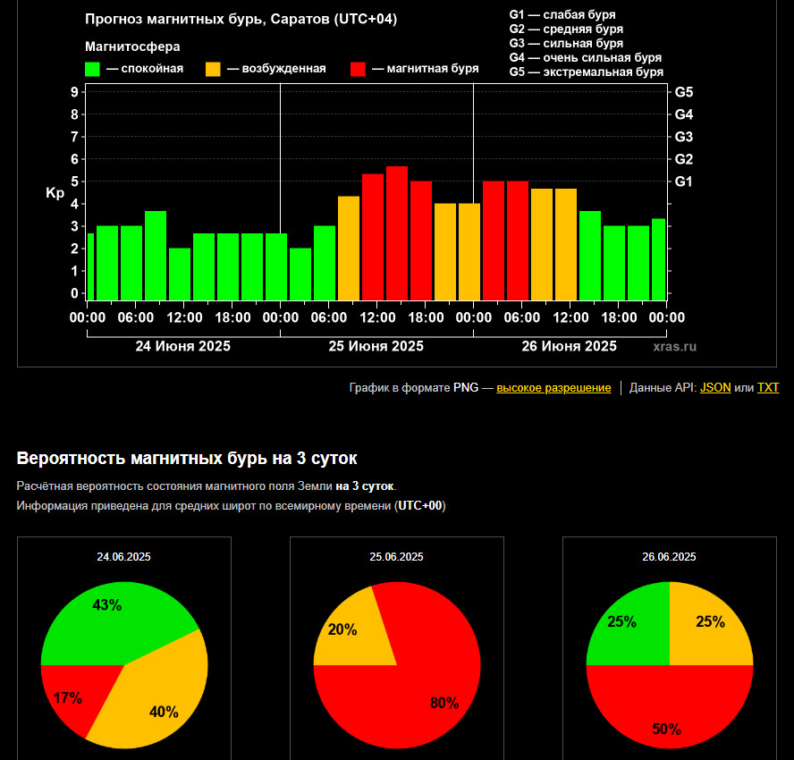Open the высокое разрешение PNG link
The image size is (794, 760).
point(553,388)
